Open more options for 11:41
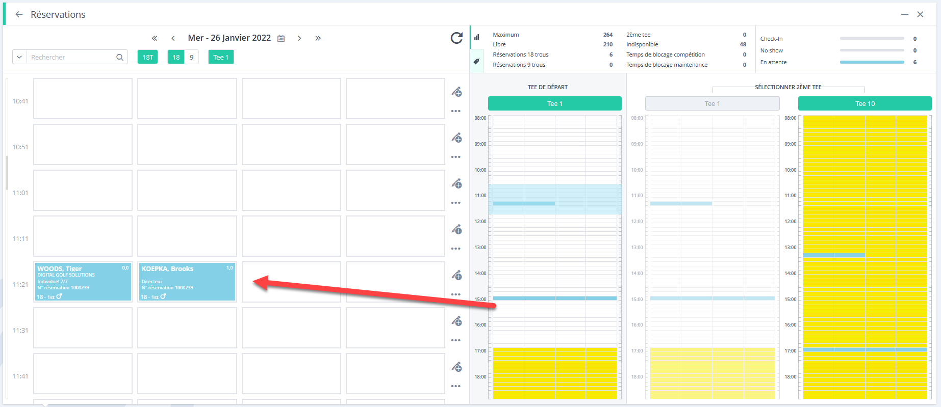The width and height of the screenshot is (941, 407). pos(456,386)
